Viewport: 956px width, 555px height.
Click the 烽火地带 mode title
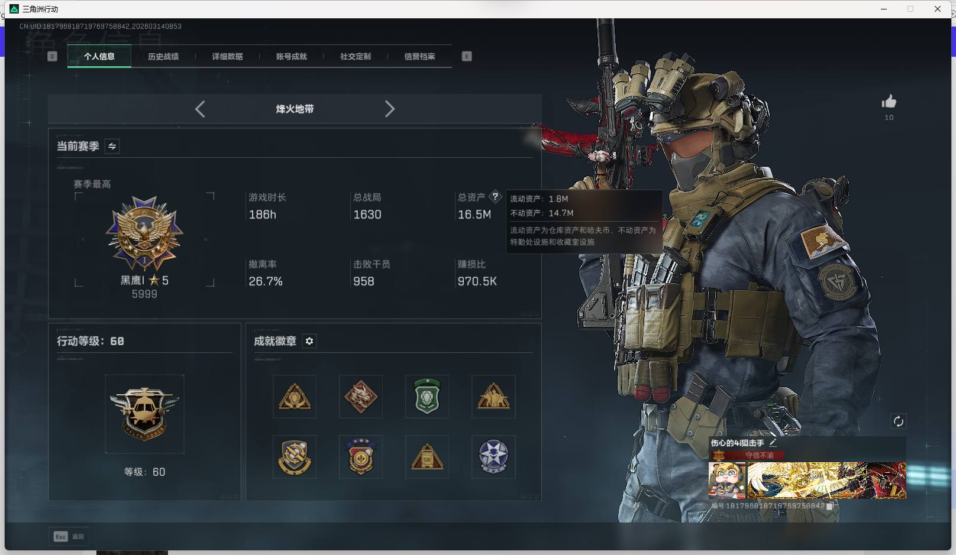(295, 109)
